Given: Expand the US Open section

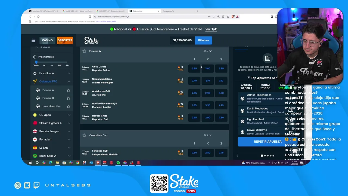Looking at the screenshot, I should (69, 115).
